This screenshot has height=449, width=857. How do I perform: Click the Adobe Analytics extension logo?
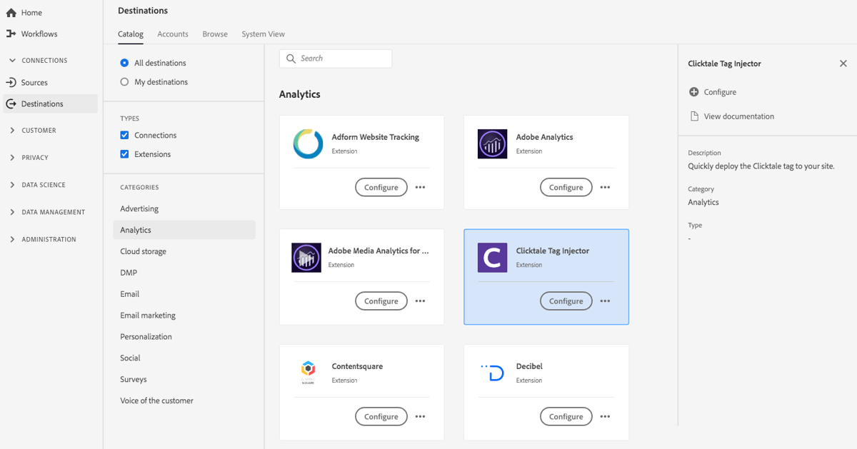[x=492, y=143]
